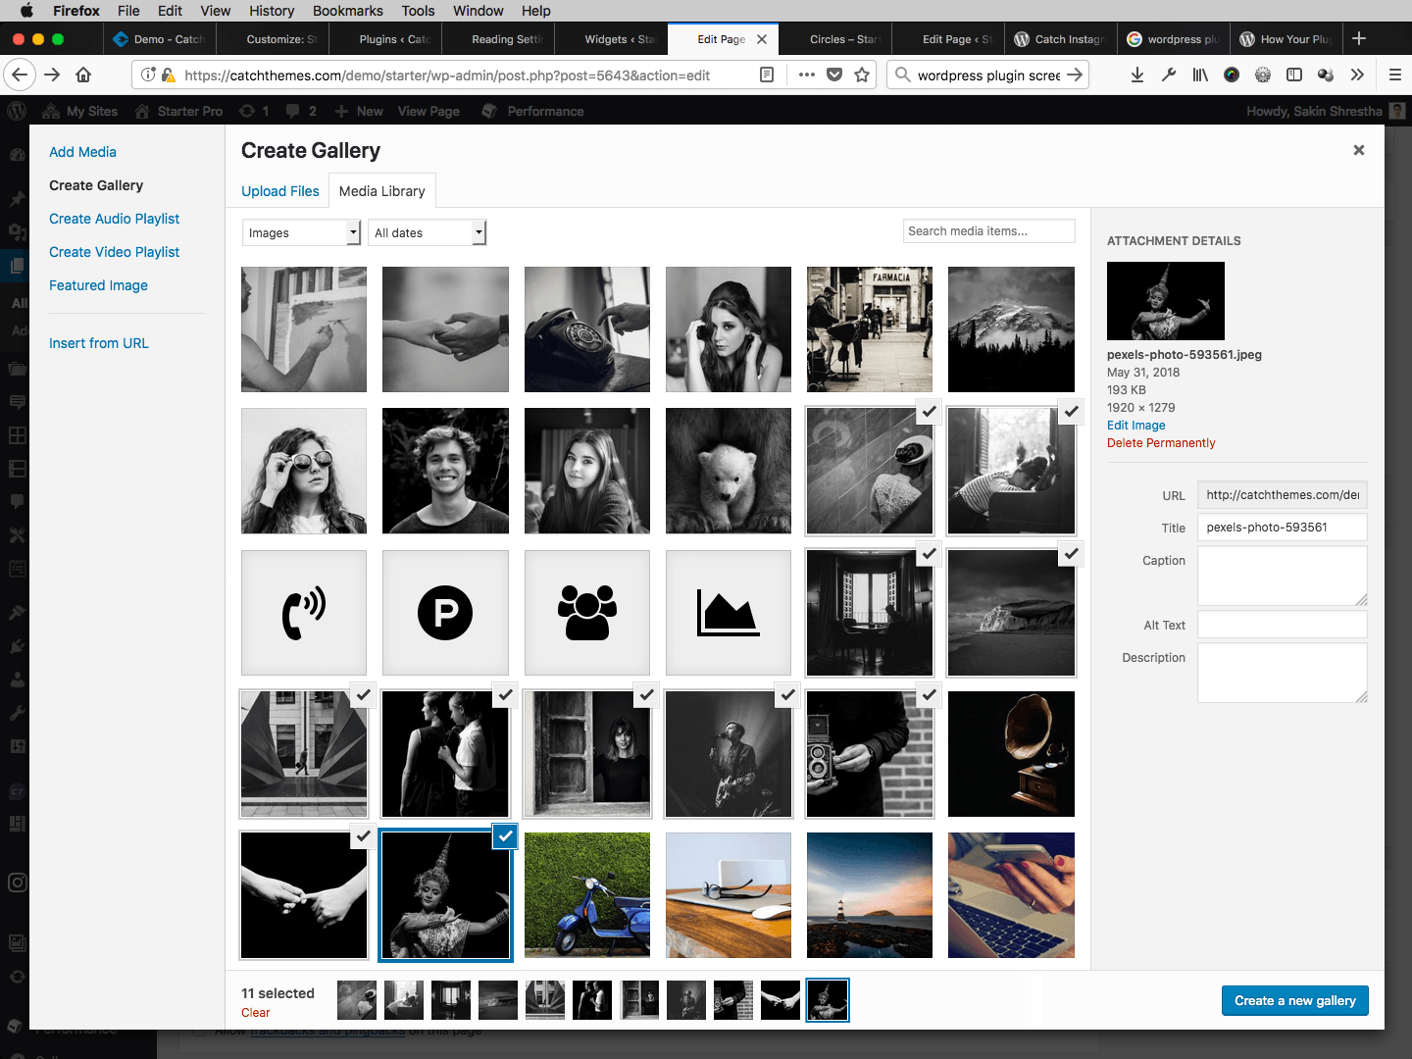Click the Alt Text field
The image size is (1412, 1059).
(x=1283, y=625)
